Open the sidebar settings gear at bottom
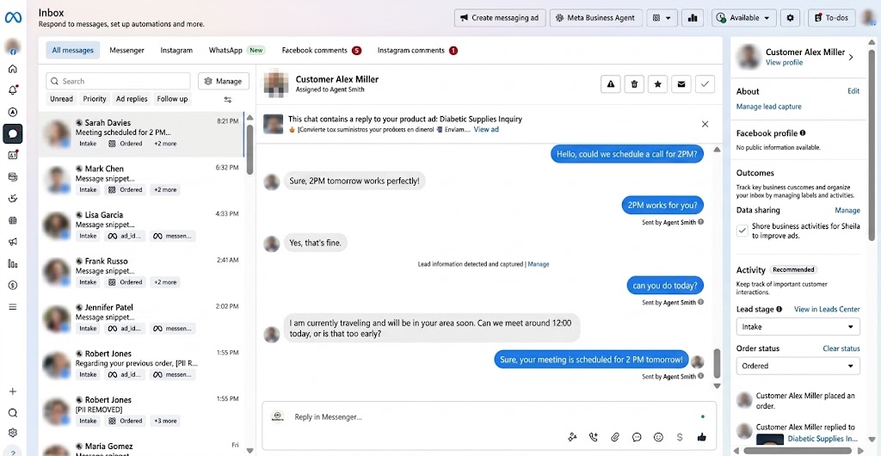881x456 pixels. 13,433
